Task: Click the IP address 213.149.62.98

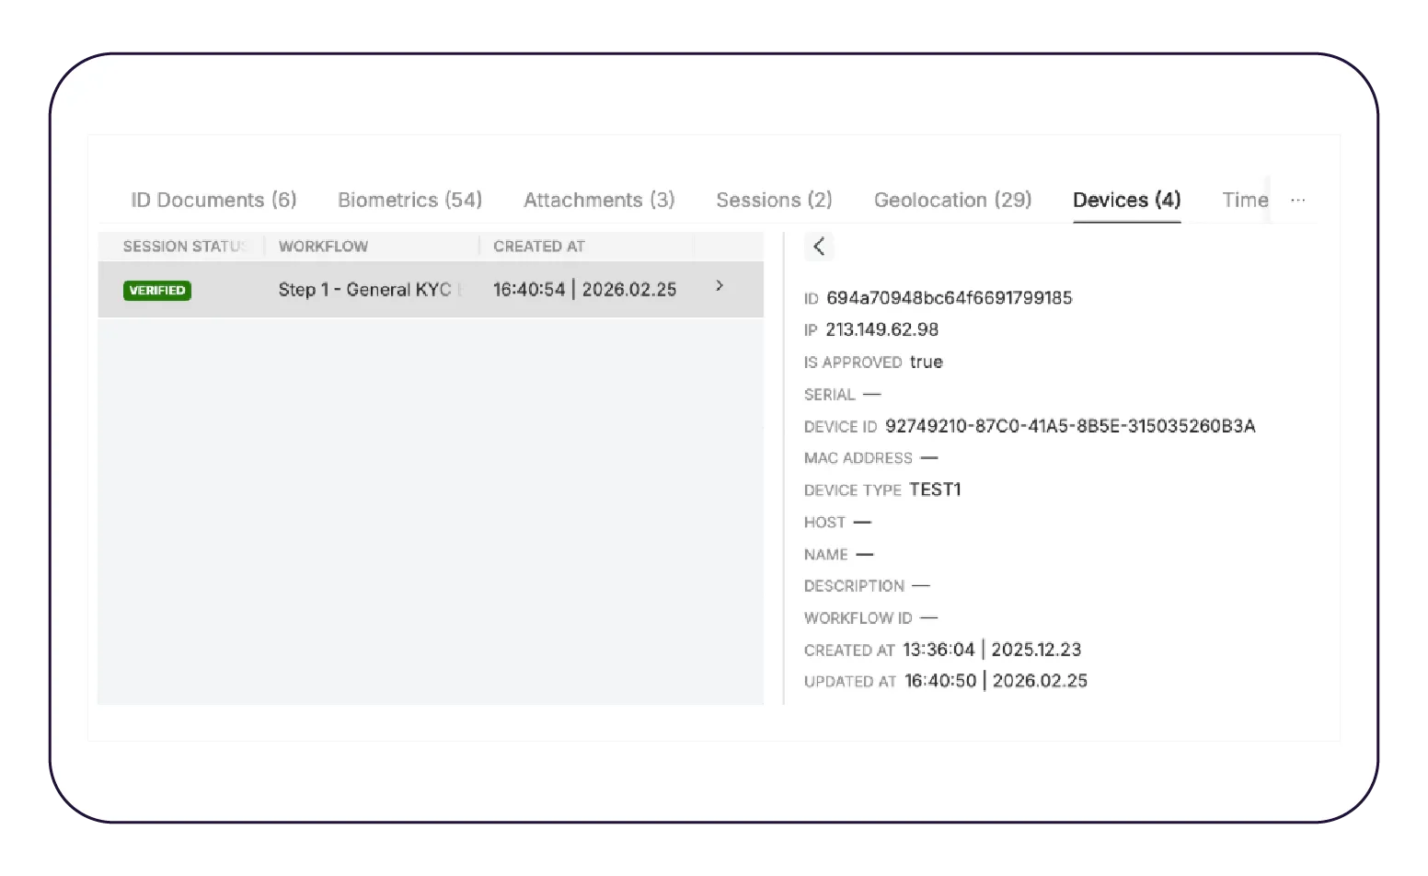Action: (881, 329)
